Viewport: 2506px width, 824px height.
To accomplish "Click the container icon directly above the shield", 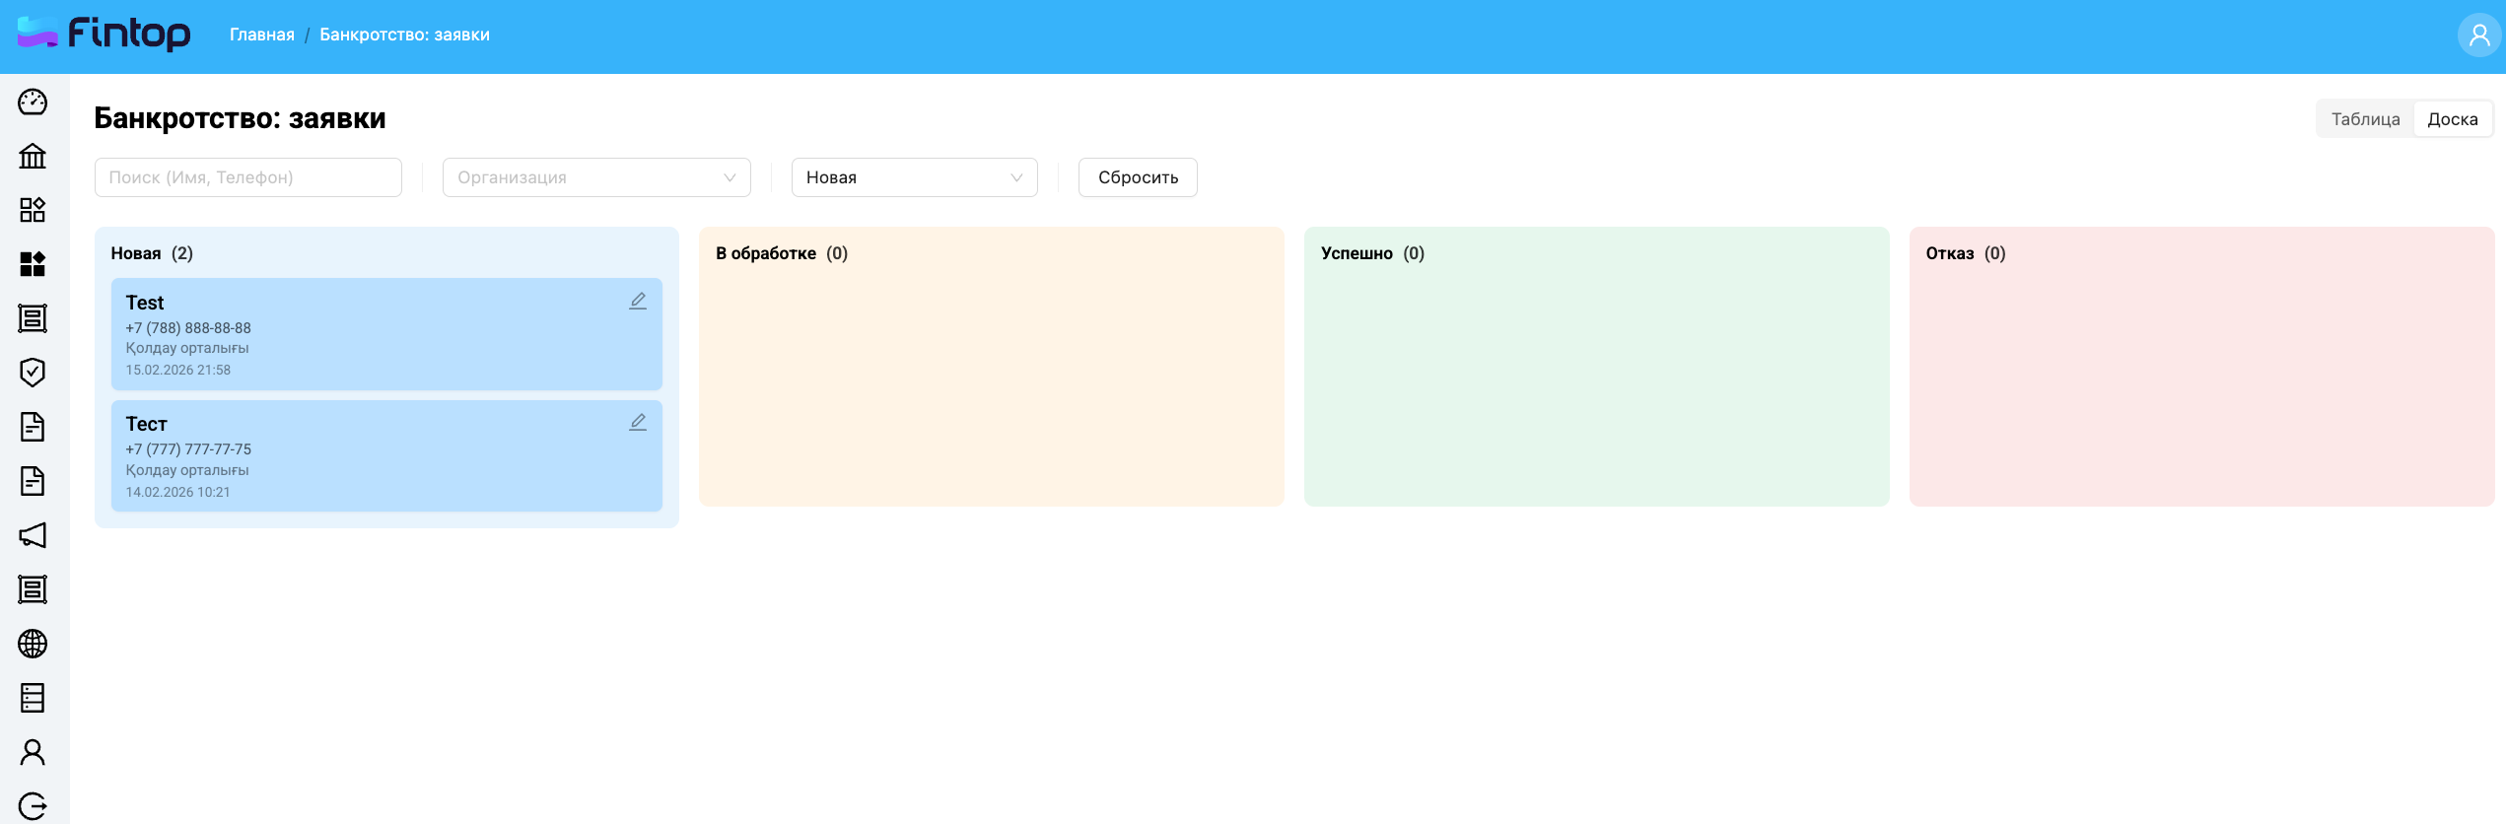I will [x=33, y=318].
